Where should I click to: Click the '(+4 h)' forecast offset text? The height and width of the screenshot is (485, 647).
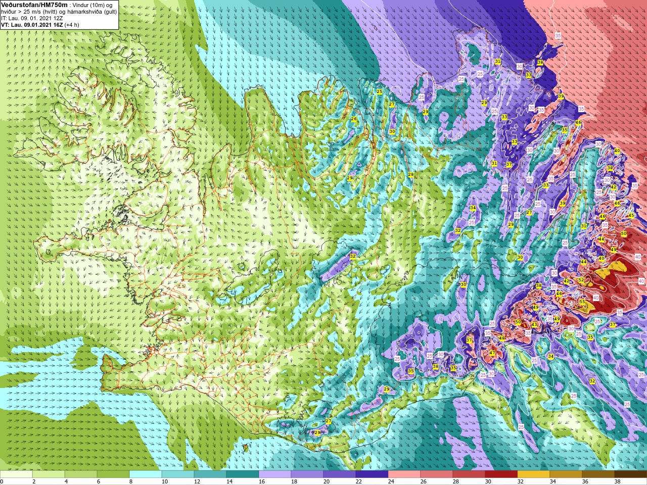tap(72, 25)
